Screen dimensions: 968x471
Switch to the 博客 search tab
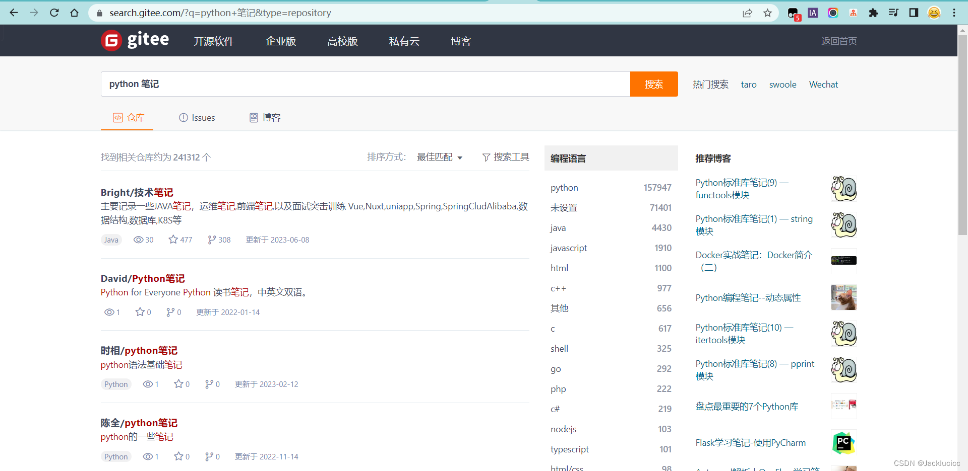[x=265, y=117]
